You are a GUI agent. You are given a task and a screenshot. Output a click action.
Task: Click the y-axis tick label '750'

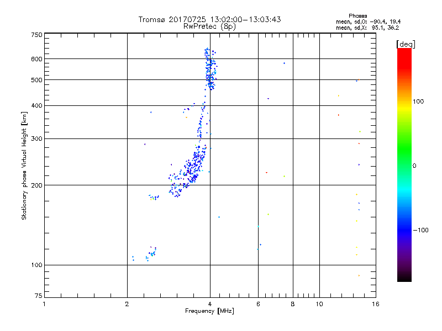point(36,35)
